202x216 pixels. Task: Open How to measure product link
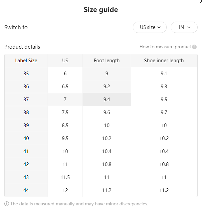pos(165,47)
